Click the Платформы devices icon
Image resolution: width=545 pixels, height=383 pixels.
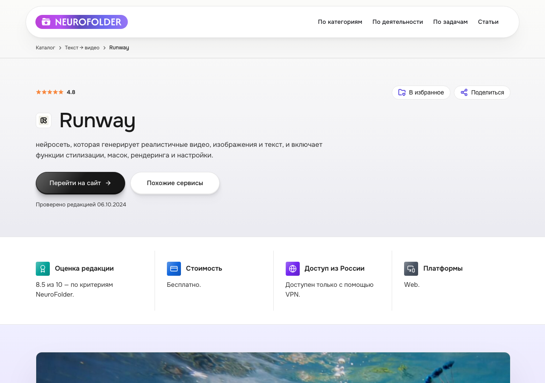pos(411,269)
